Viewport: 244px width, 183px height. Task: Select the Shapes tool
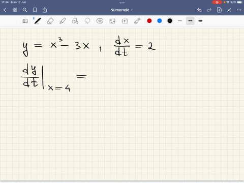point(75,21)
